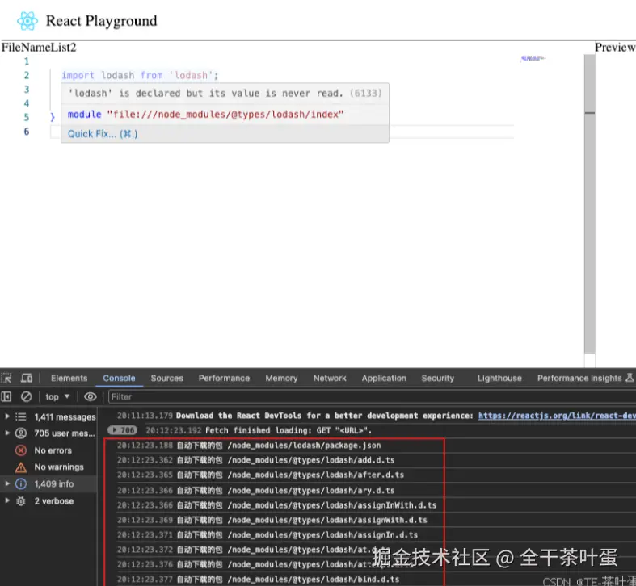This screenshot has width=636, height=586.
Task: Switch to the Lighthouse tab
Action: pyautogui.click(x=499, y=378)
